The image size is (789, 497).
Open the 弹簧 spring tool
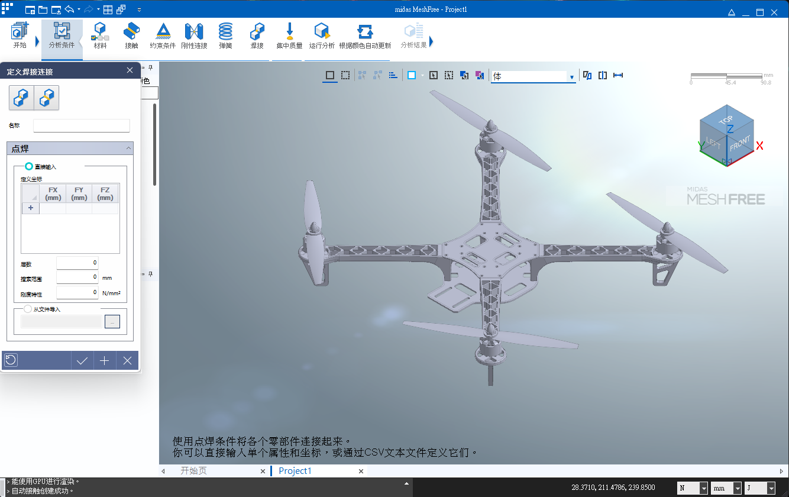225,35
